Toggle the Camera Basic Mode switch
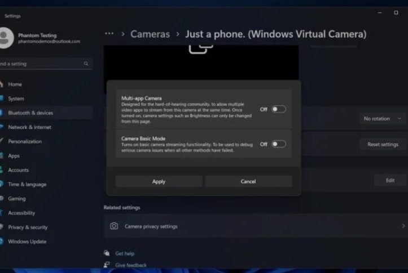This screenshot has width=408, height=273. pos(279,144)
